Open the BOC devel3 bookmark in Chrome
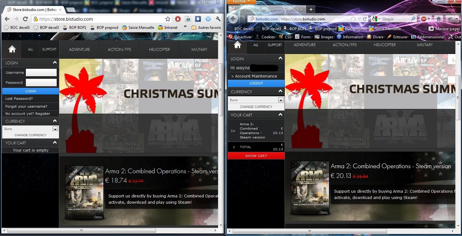The height and width of the screenshot is (236, 462). 17,27
